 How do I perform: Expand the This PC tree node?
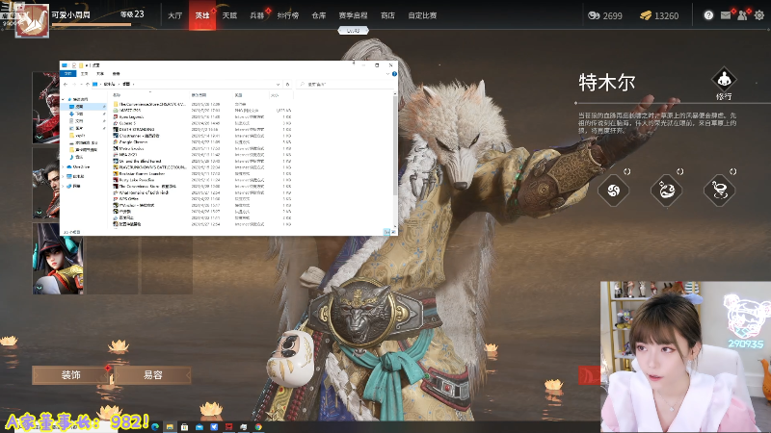tap(63, 176)
